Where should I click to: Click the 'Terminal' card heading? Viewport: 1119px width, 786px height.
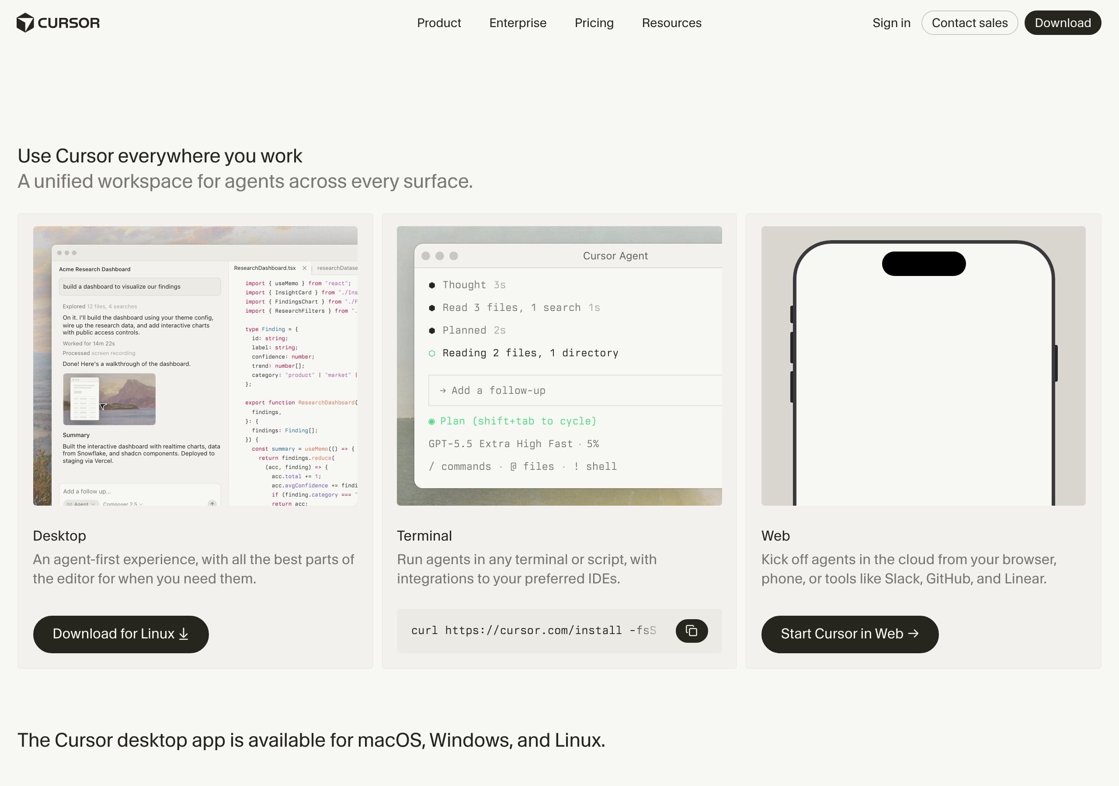pyautogui.click(x=424, y=536)
